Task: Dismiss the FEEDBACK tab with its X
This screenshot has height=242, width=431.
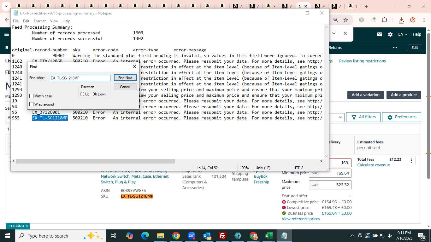Action: [x=27, y=226]
